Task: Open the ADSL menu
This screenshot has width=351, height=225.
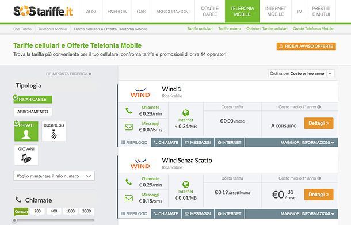Action: tap(91, 12)
